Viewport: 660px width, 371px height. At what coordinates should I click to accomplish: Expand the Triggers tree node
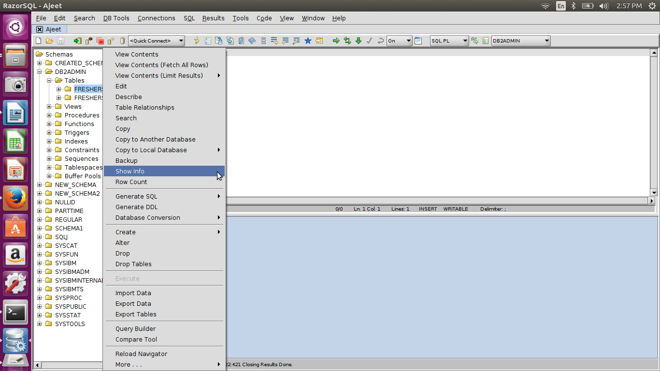click(49, 133)
